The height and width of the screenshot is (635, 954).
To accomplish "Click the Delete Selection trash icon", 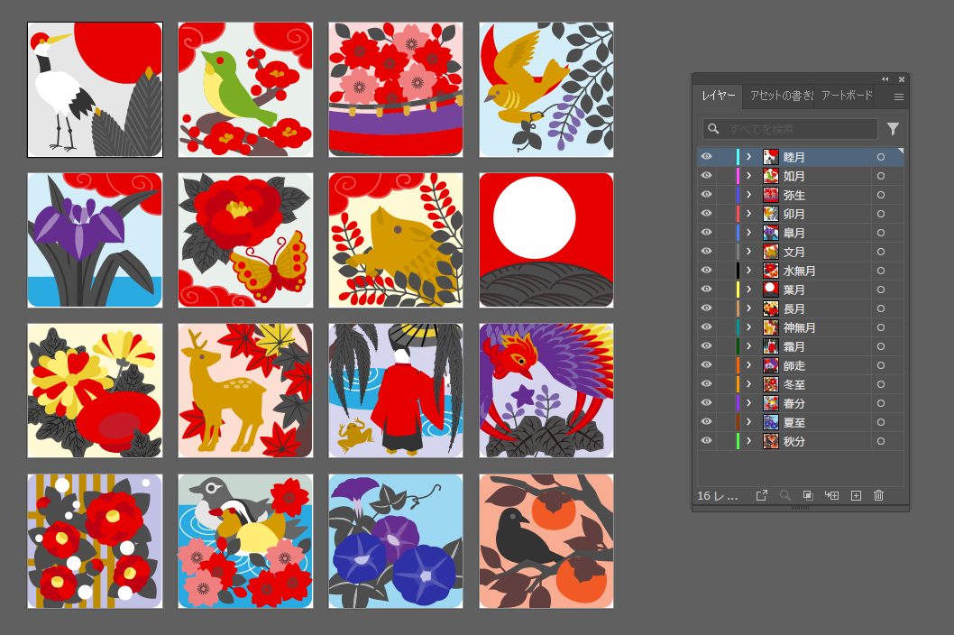I will point(878,495).
